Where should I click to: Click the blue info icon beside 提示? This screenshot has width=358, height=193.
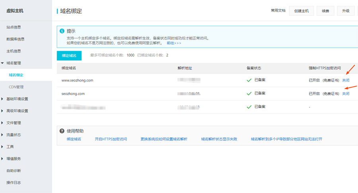(62, 31)
